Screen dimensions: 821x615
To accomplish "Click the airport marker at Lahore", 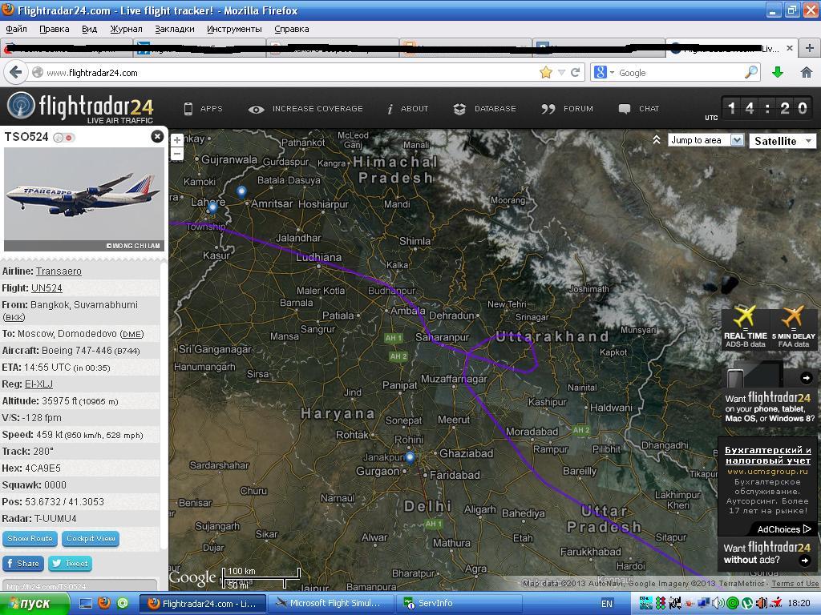I will pyautogui.click(x=212, y=208).
